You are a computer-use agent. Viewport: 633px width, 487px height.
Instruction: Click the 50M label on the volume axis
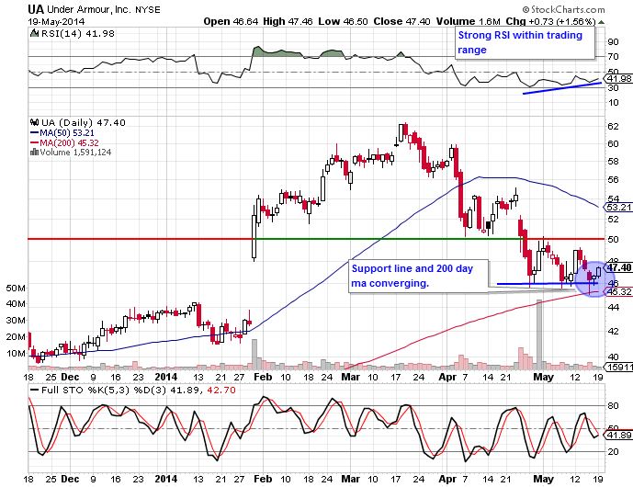coord(16,288)
